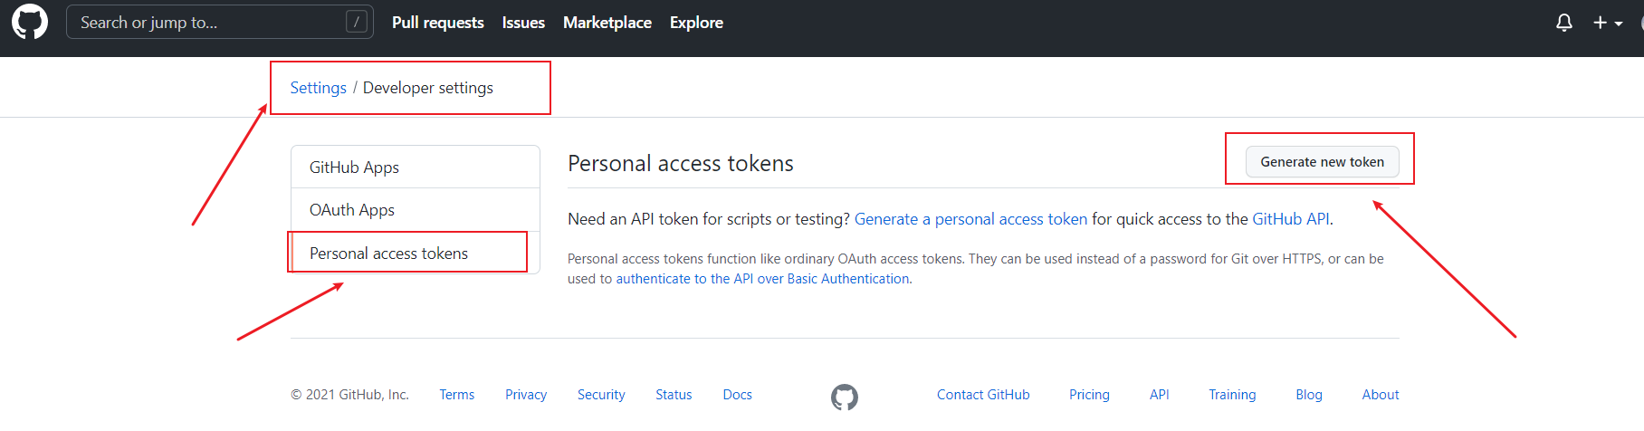
Task: Open the Docs footer link
Action: point(737,395)
